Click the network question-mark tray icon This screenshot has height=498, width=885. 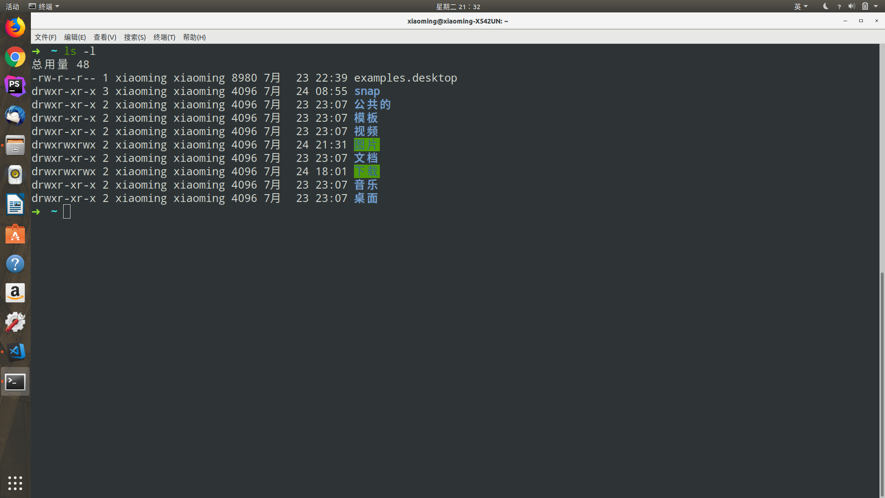(x=839, y=6)
